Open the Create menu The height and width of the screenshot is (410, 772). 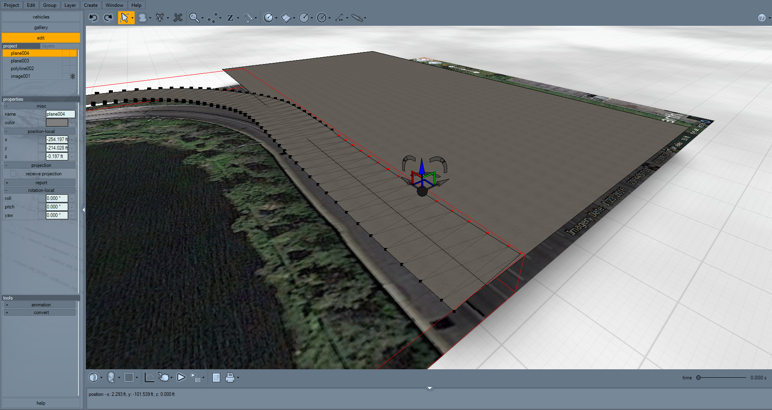(91, 5)
